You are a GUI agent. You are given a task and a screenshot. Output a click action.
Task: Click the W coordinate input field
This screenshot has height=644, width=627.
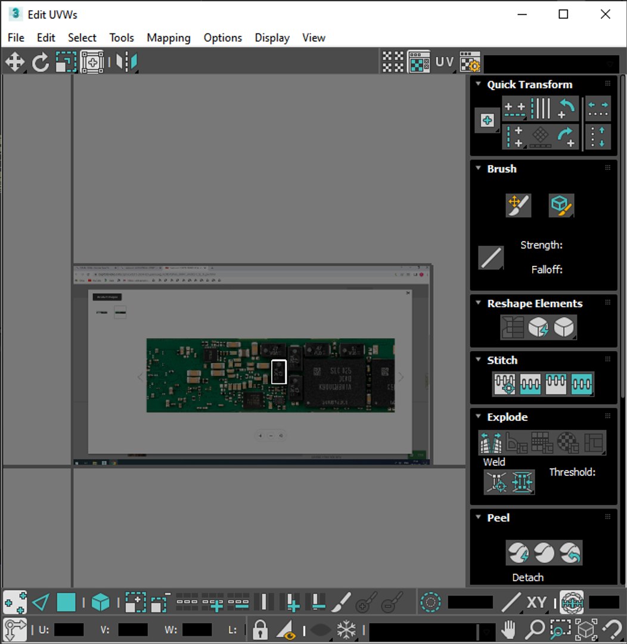point(197,630)
